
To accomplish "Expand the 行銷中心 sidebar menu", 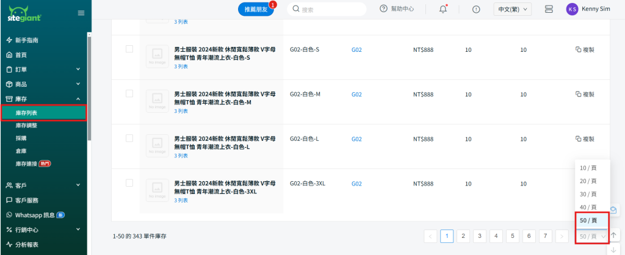I will coord(78,229).
